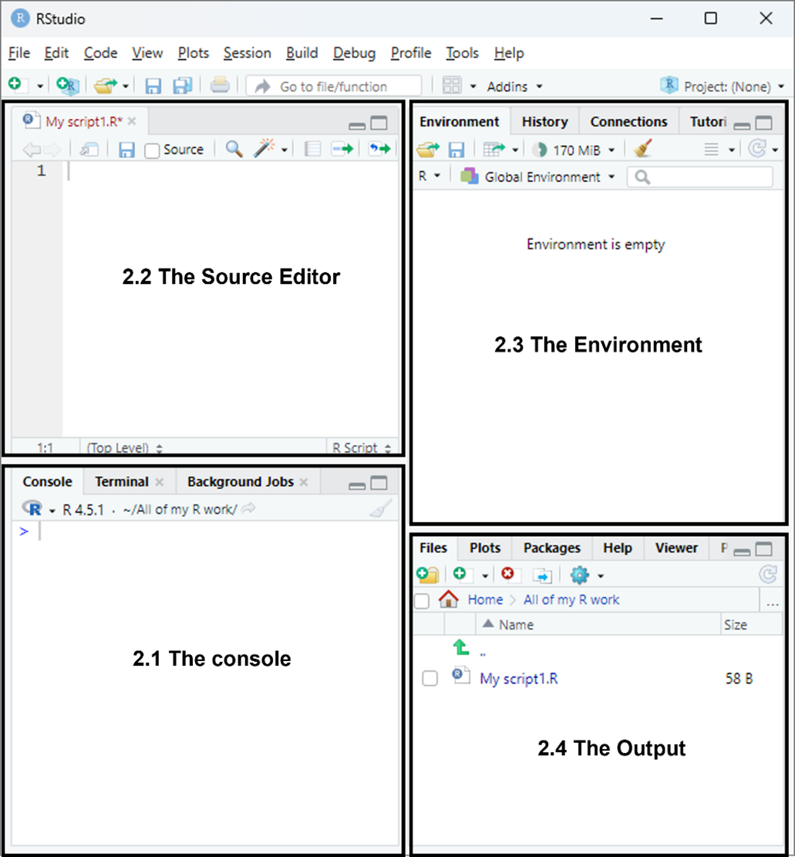Viewport: 795px width, 857px height.
Task: Switch to the History tab
Action: tap(544, 121)
